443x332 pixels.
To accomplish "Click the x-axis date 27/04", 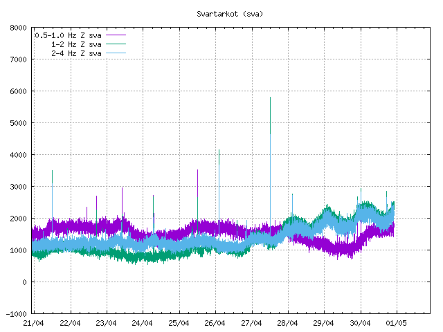I will tap(251, 323).
